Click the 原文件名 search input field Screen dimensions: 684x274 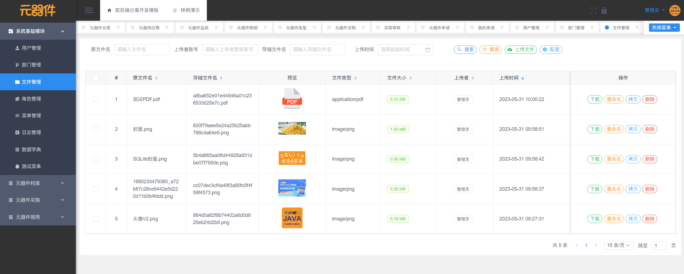tap(142, 50)
